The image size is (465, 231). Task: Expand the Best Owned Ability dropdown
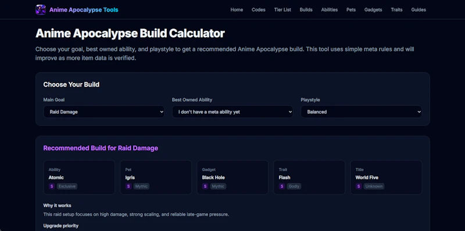point(233,111)
